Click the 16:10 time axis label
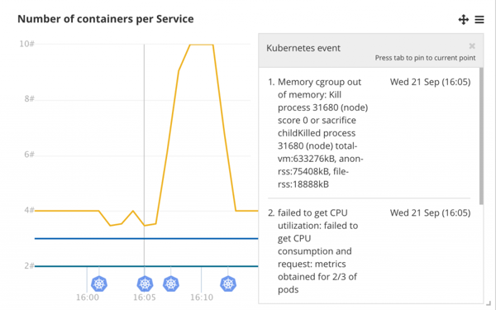 [202, 298]
